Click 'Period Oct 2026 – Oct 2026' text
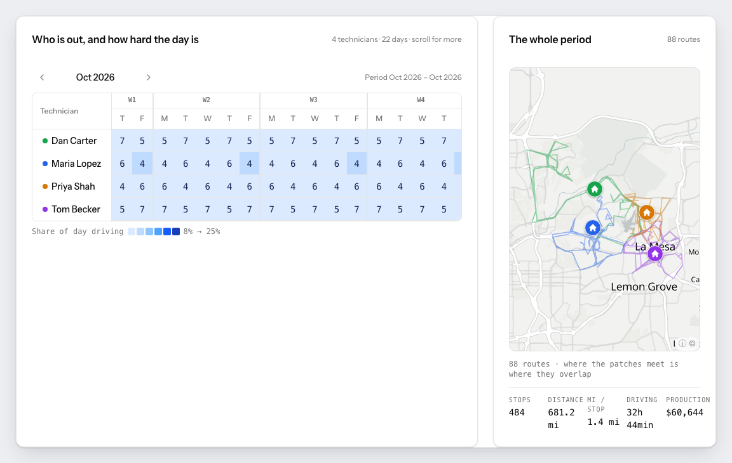The image size is (732, 463). pos(413,77)
